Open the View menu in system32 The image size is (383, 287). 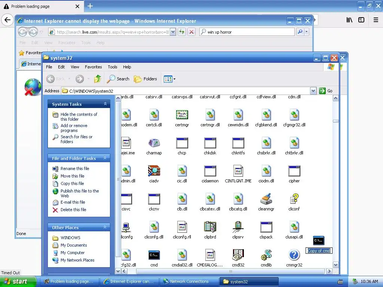point(75,67)
